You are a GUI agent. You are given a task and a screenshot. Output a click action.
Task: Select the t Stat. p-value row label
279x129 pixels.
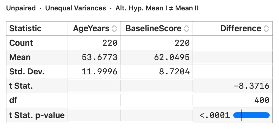tap(37, 115)
